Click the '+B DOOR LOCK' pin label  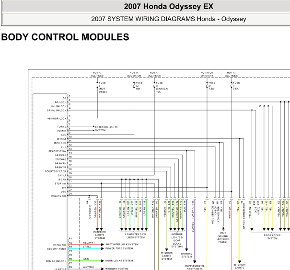(x=57, y=119)
